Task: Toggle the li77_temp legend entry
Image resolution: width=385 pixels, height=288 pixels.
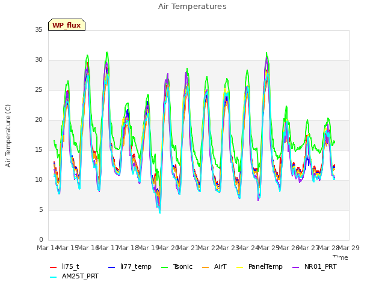Action: (x=130, y=266)
